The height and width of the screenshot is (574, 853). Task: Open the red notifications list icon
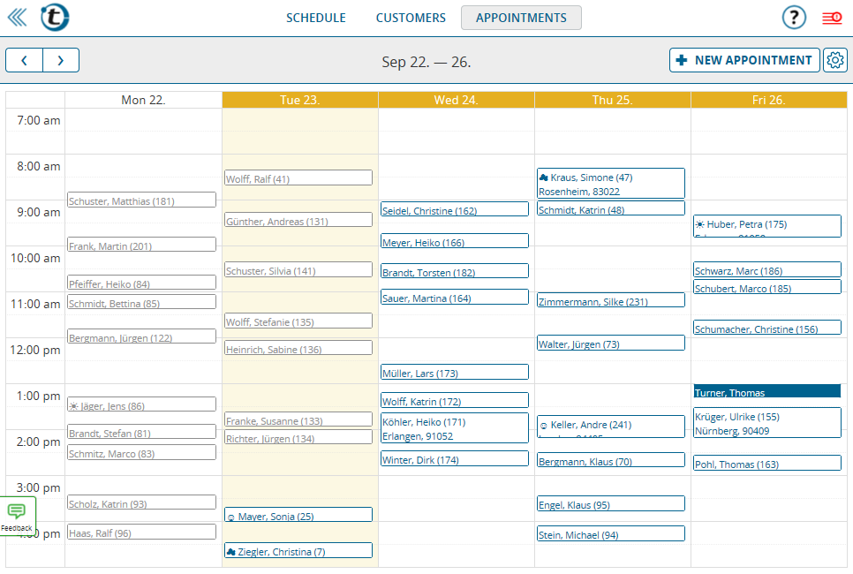832,18
